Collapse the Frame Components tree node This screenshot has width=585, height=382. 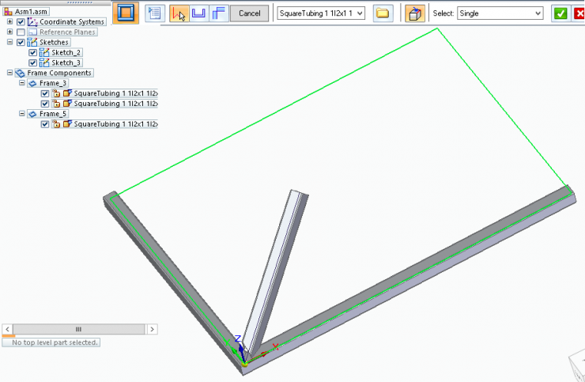10,73
